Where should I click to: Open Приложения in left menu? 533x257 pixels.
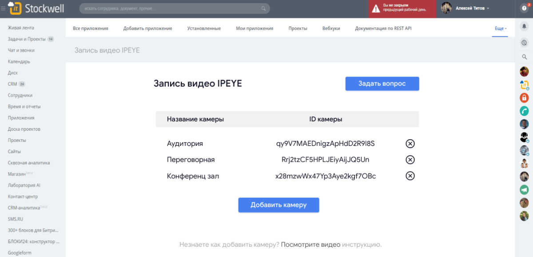pos(21,118)
